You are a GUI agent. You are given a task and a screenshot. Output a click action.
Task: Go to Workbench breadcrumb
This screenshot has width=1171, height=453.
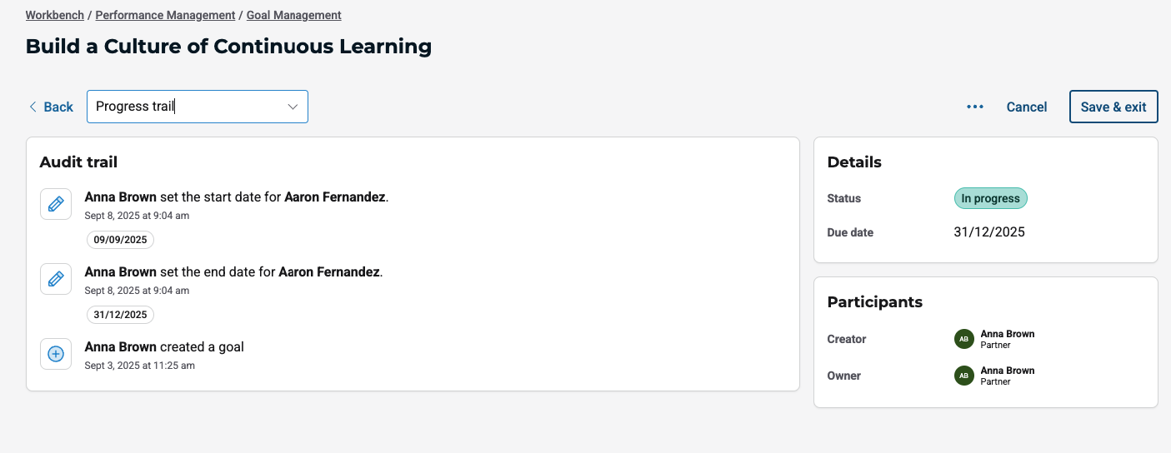coord(55,15)
